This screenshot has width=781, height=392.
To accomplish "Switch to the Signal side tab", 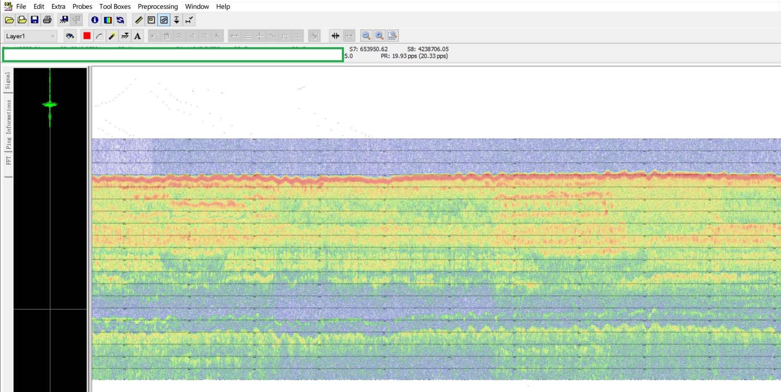I will (x=8, y=80).
